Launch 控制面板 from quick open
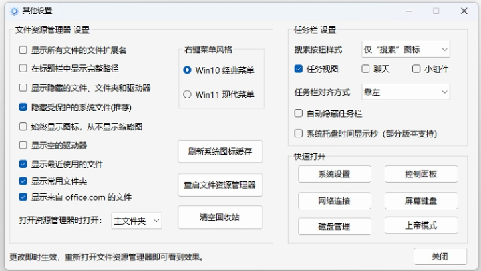Image resolution: width=481 pixels, height=271 pixels. coord(421,175)
